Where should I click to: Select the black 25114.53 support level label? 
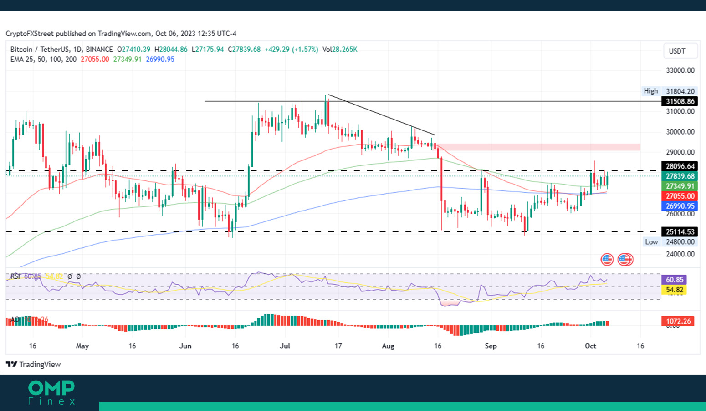coord(679,232)
